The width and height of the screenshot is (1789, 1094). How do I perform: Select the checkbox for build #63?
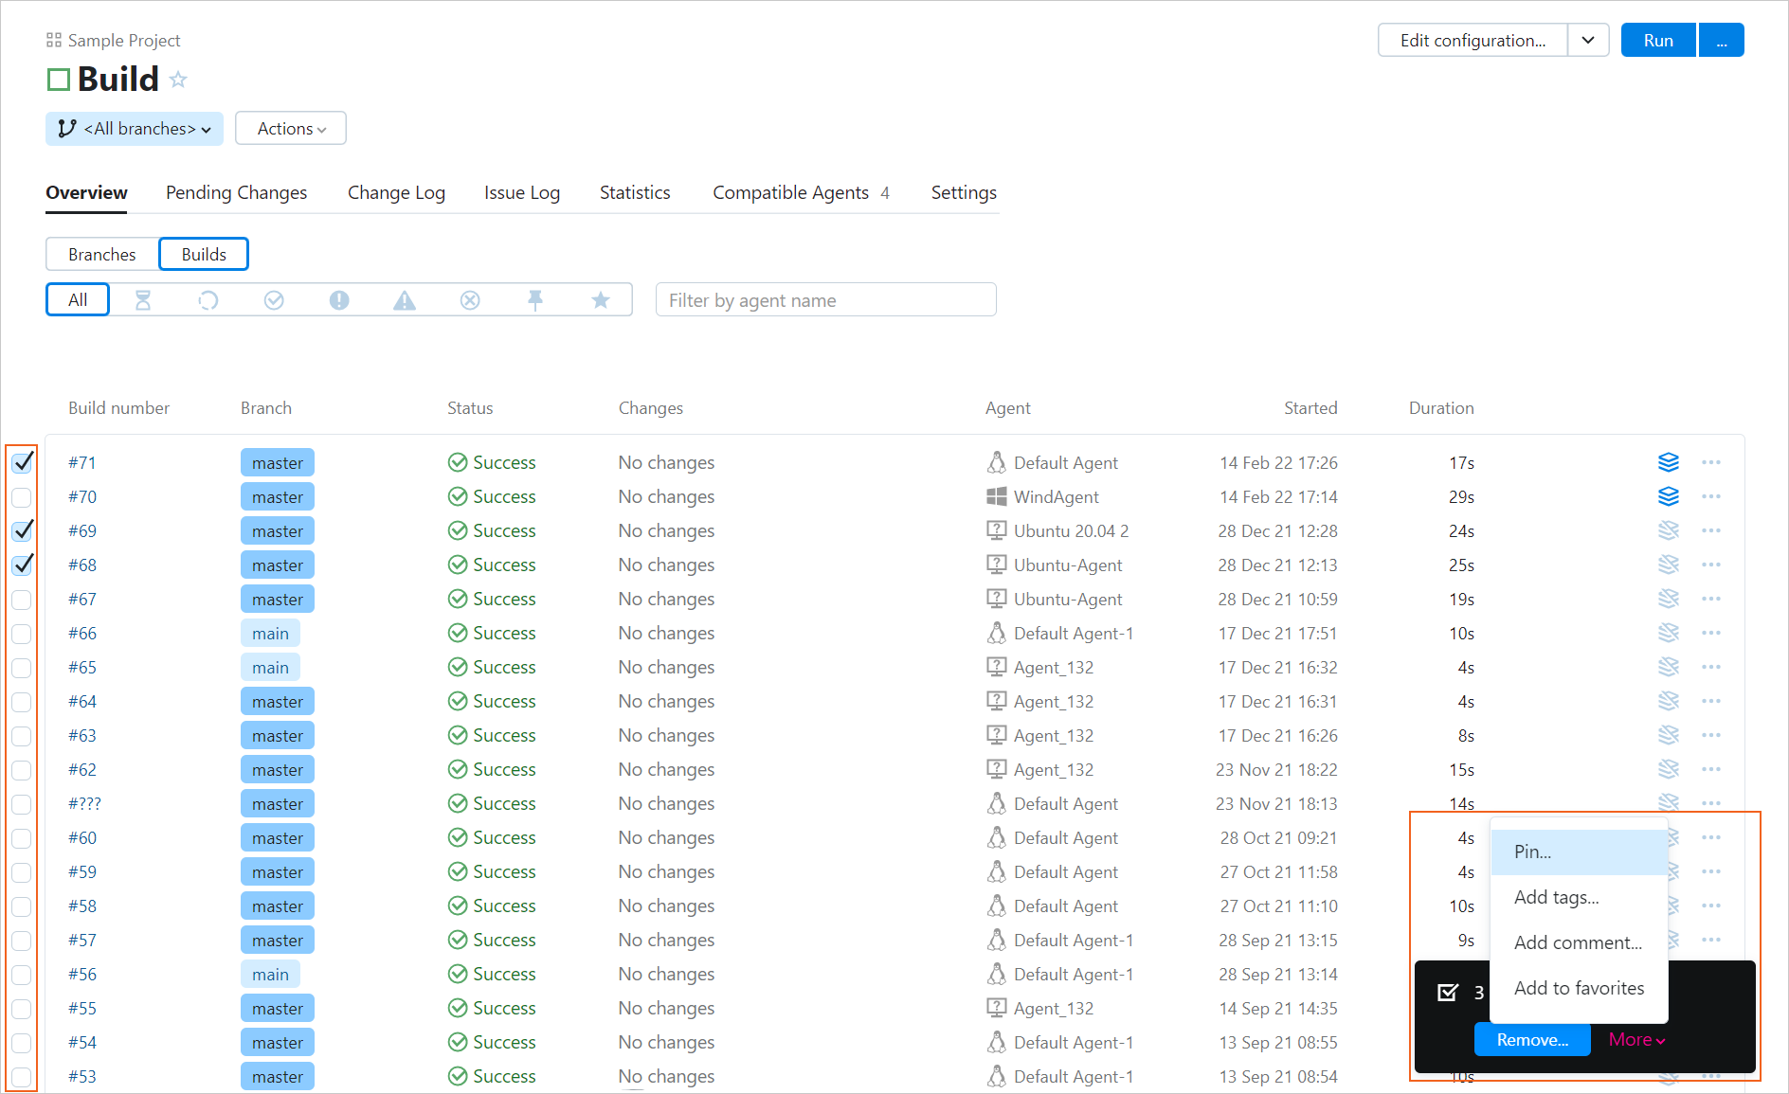click(21, 736)
